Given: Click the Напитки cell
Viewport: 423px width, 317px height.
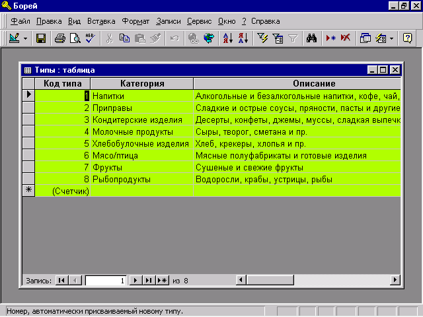Looking at the screenshot, I should click(x=141, y=96).
